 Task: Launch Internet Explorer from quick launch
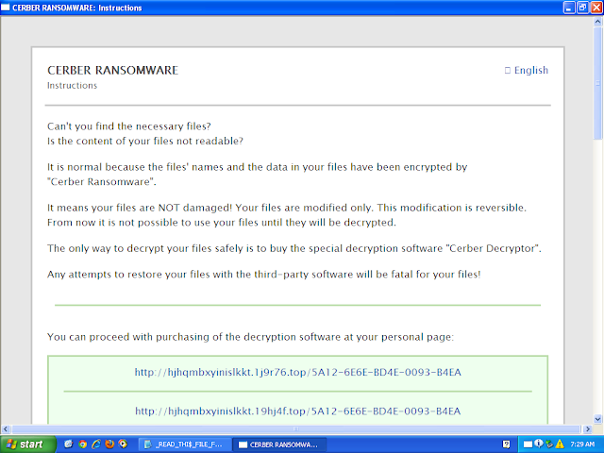click(x=96, y=445)
